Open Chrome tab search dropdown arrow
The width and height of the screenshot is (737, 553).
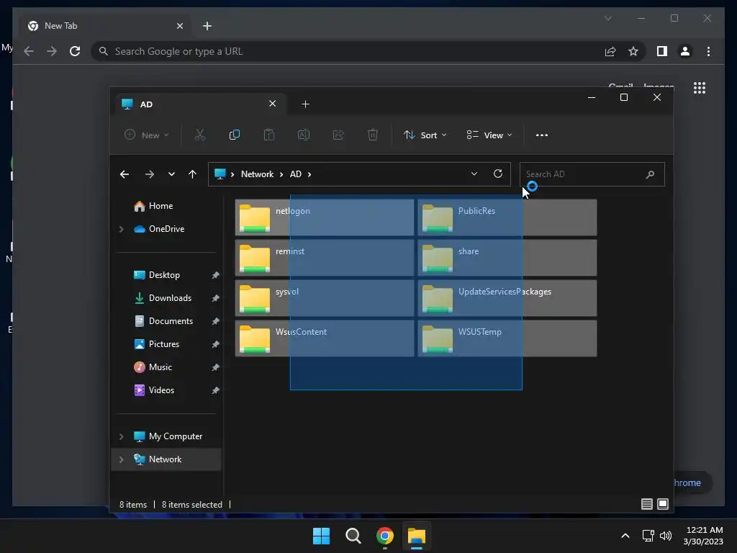point(607,18)
